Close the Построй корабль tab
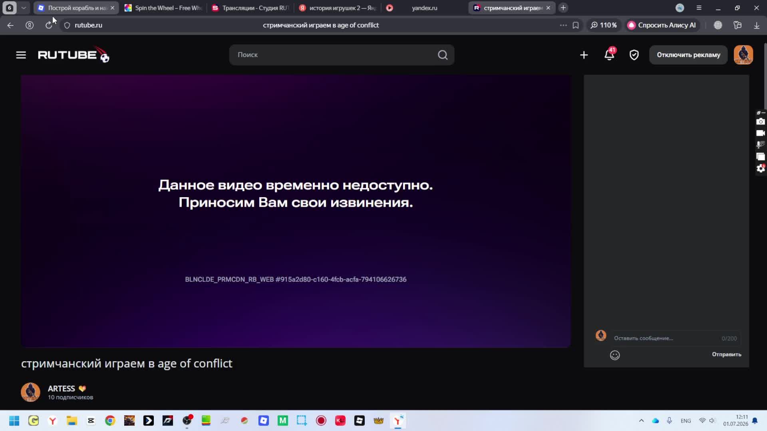Screen dimensions: 767x431 pyautogui.click(x=112, y=8)
